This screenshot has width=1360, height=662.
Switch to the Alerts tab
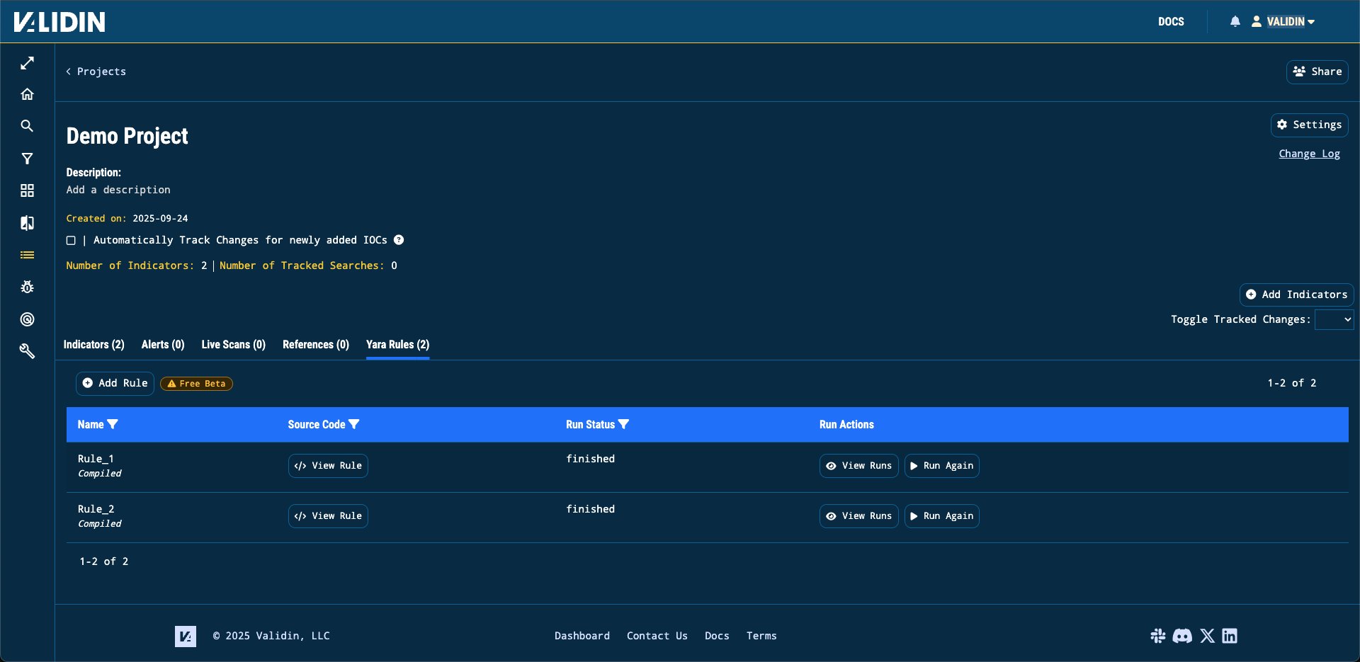point(162,345)
